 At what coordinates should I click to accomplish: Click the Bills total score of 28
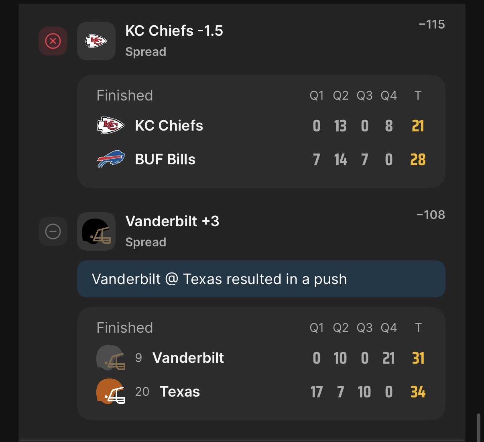418,160
